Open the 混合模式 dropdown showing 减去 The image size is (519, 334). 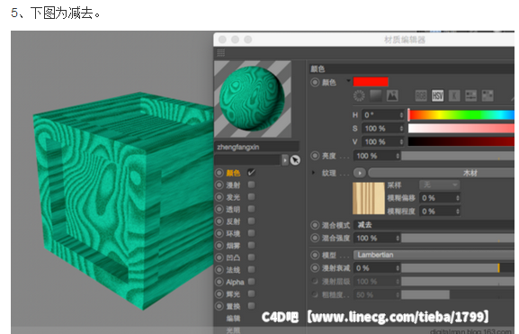434,225
